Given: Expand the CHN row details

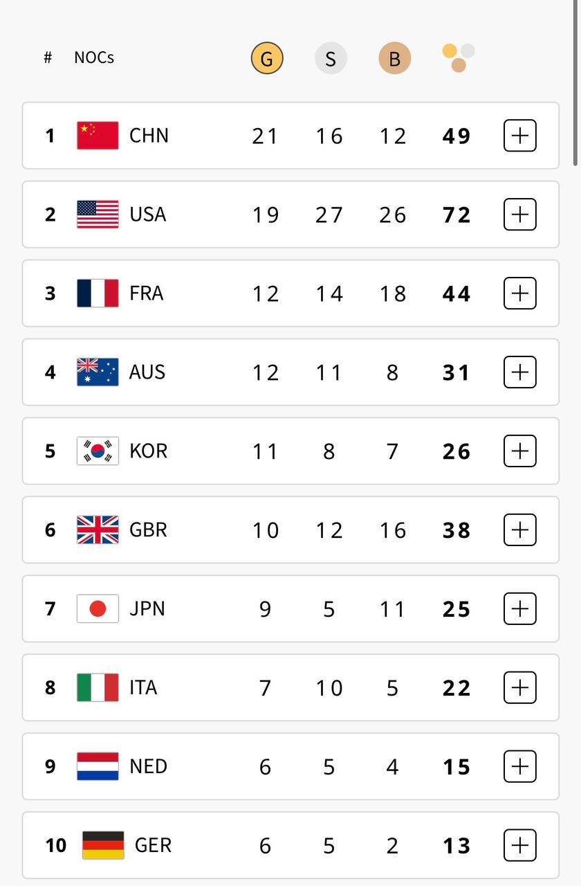Looking at the screenshot, I should pos(519,136).
